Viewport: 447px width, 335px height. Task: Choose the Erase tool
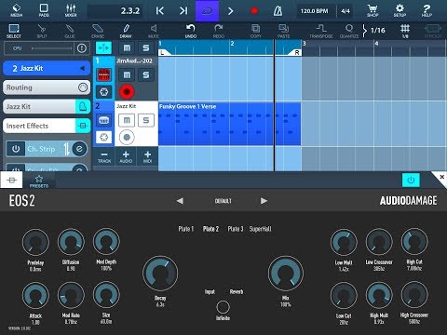tap(98, 31)
